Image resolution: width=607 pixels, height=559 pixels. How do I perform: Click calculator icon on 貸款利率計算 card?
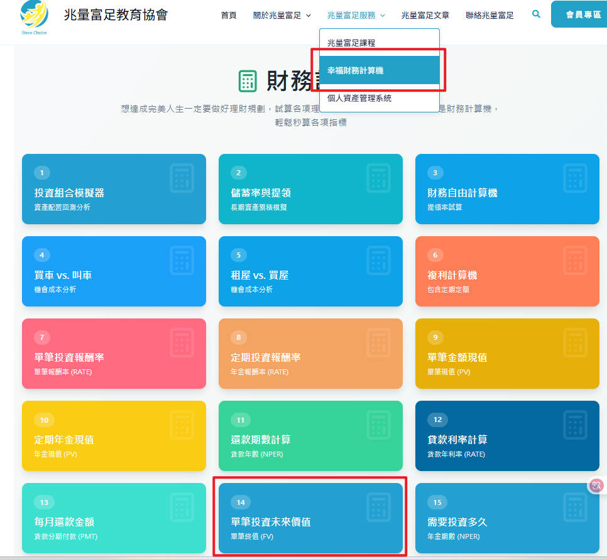click(x=575, y=425)
